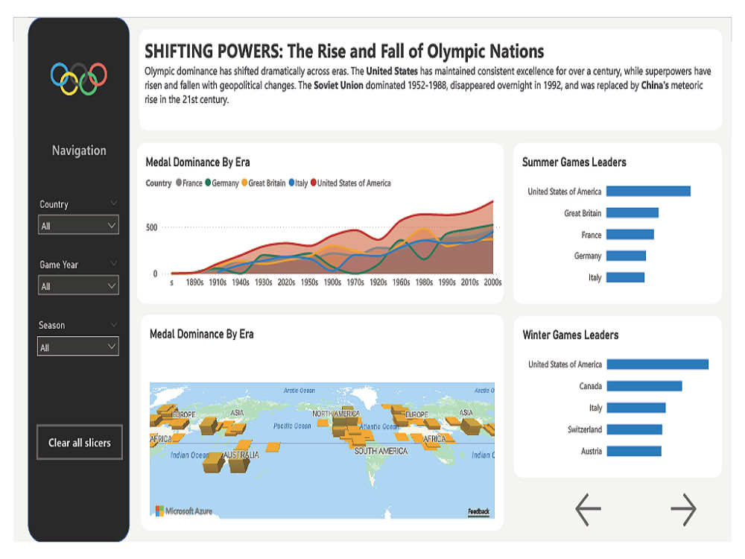Viewport: 745px width, 559px height.
Task: Click SOUTH AMERICA label on the map
Action: tap(381, 451)
